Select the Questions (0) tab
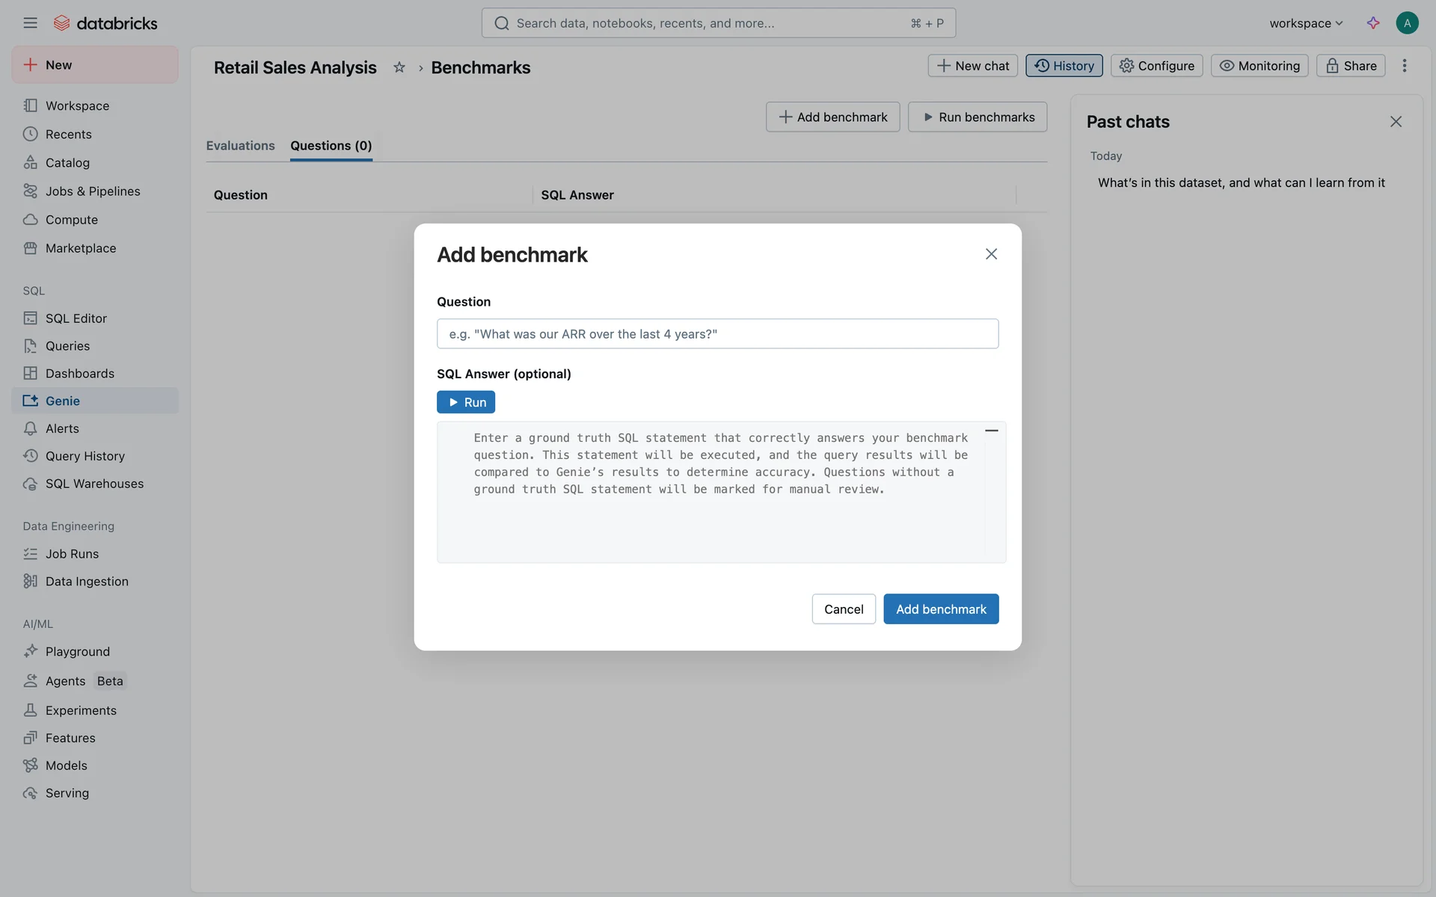Screen dimensions: 1436x897 click(x=331, y=146)
